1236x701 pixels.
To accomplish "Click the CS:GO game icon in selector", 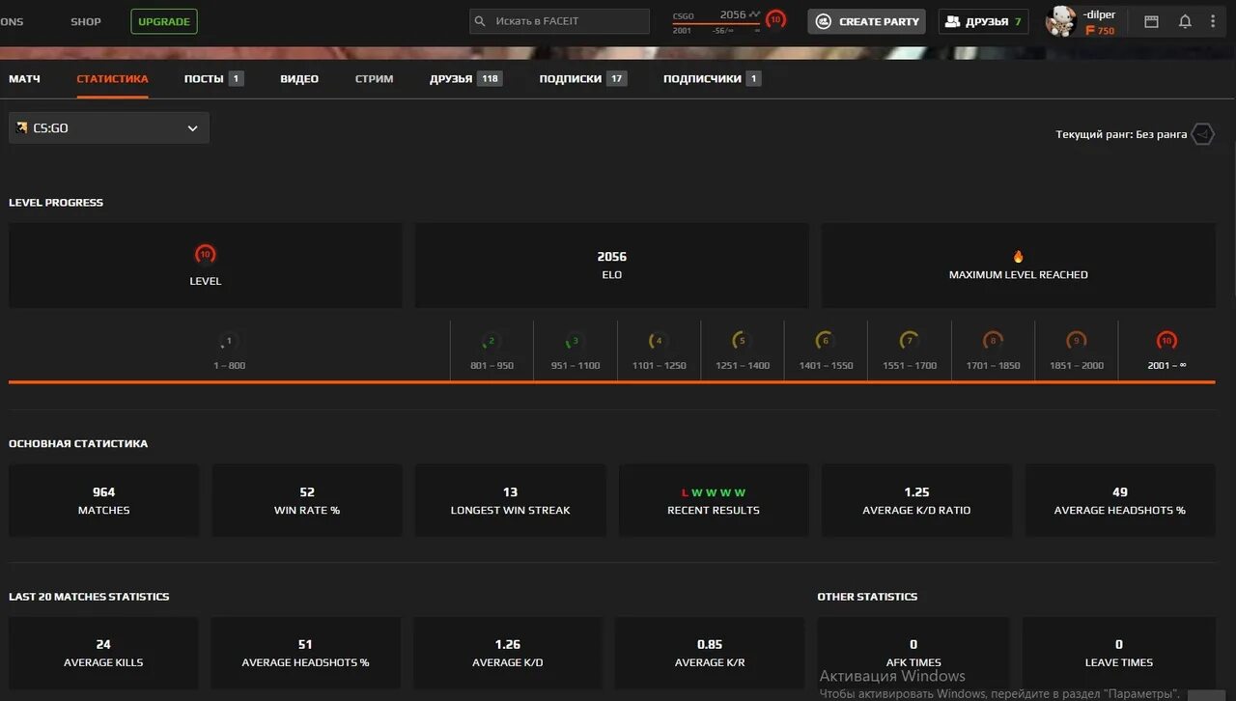I will [22, 127].
